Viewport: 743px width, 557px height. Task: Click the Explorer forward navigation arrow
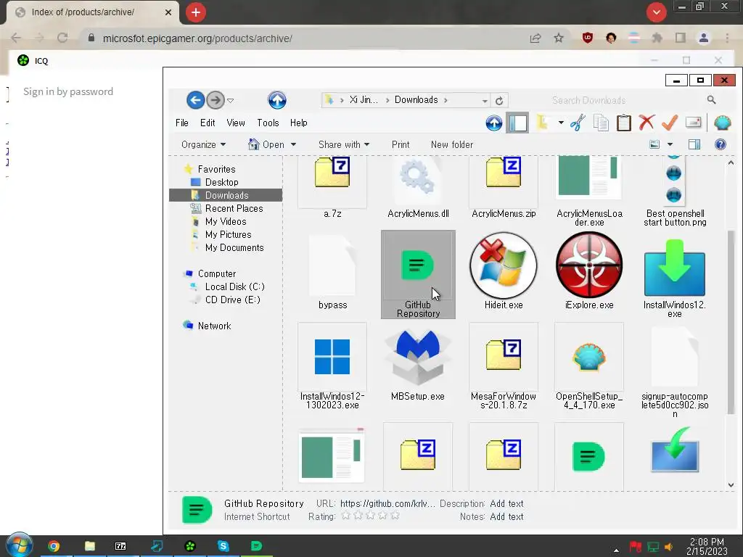[x=215, y=100]
